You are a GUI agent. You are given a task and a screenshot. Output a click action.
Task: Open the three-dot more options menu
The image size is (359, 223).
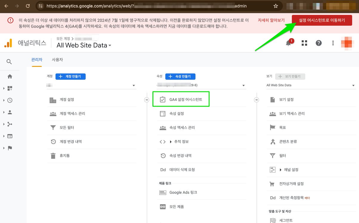333,43
